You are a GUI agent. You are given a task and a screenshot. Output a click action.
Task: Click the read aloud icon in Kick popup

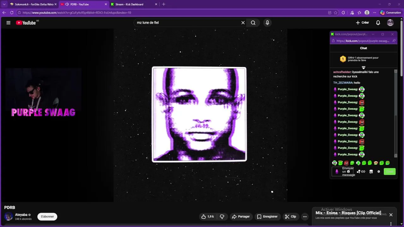click(394, 41)
